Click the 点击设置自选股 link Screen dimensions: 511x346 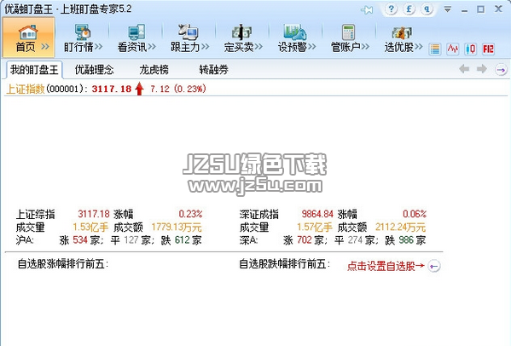point(386,266)
